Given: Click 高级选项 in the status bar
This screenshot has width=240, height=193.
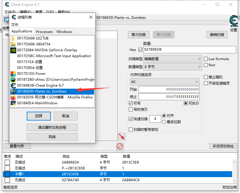Looking at the screenshot, I should click(x=10, y=187).
